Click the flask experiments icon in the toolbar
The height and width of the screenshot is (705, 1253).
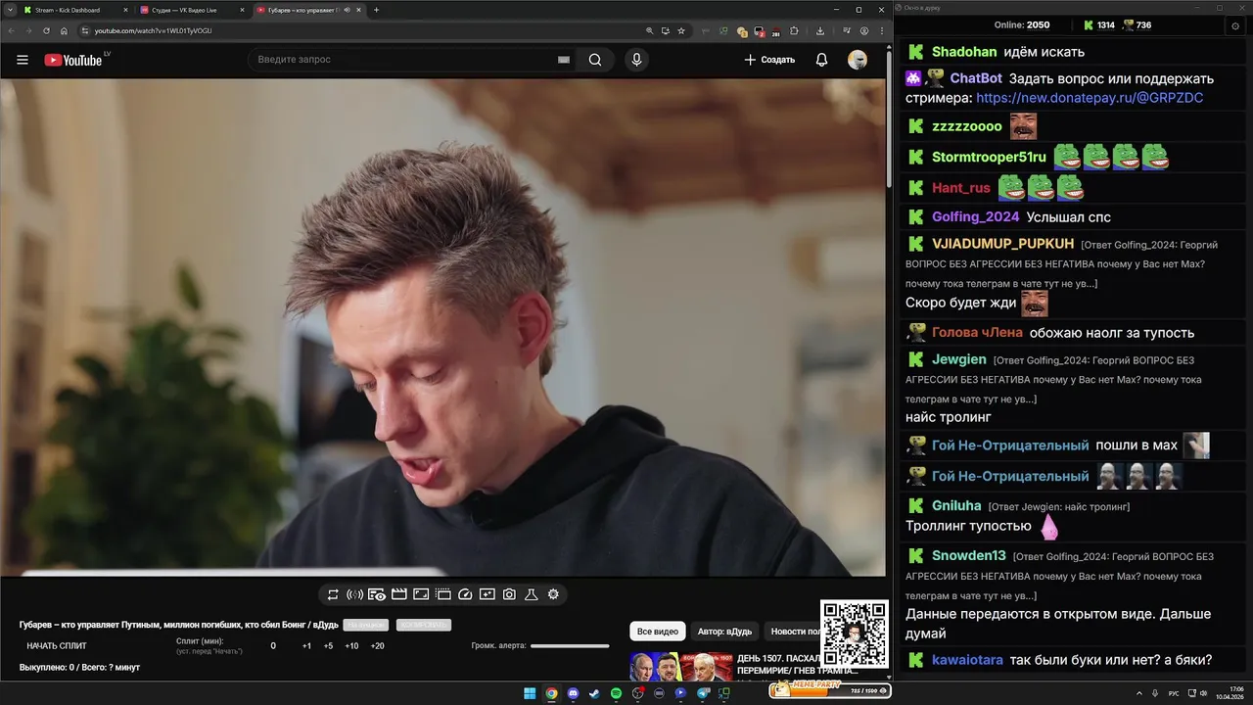click(532, 594)
